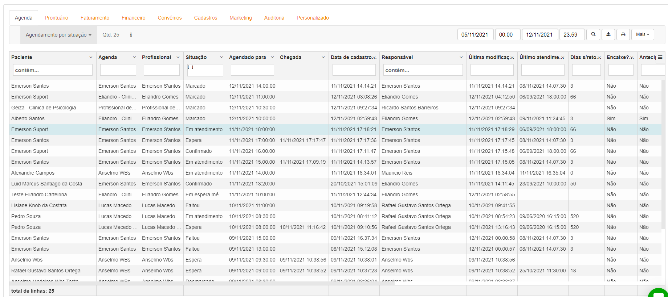
Task: Go to the Marketing tab
Action: click(x=240, y=18)
